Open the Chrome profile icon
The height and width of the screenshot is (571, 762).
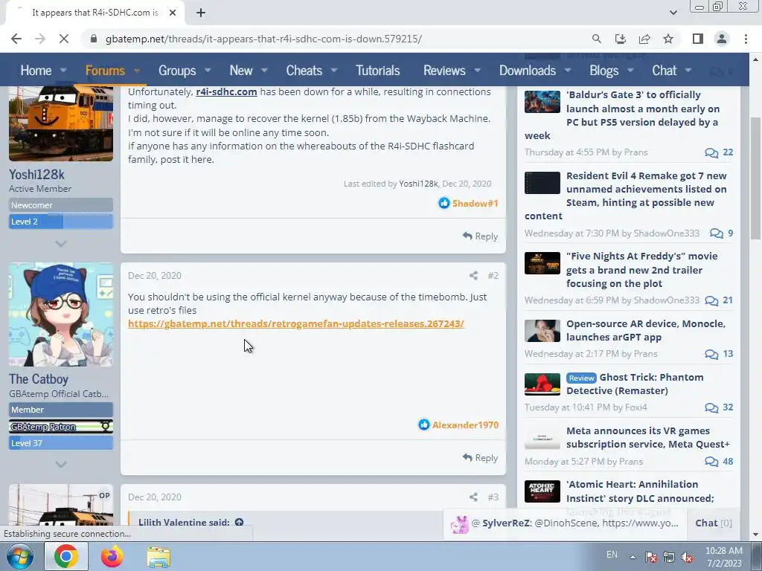click(x=722, y=39)
